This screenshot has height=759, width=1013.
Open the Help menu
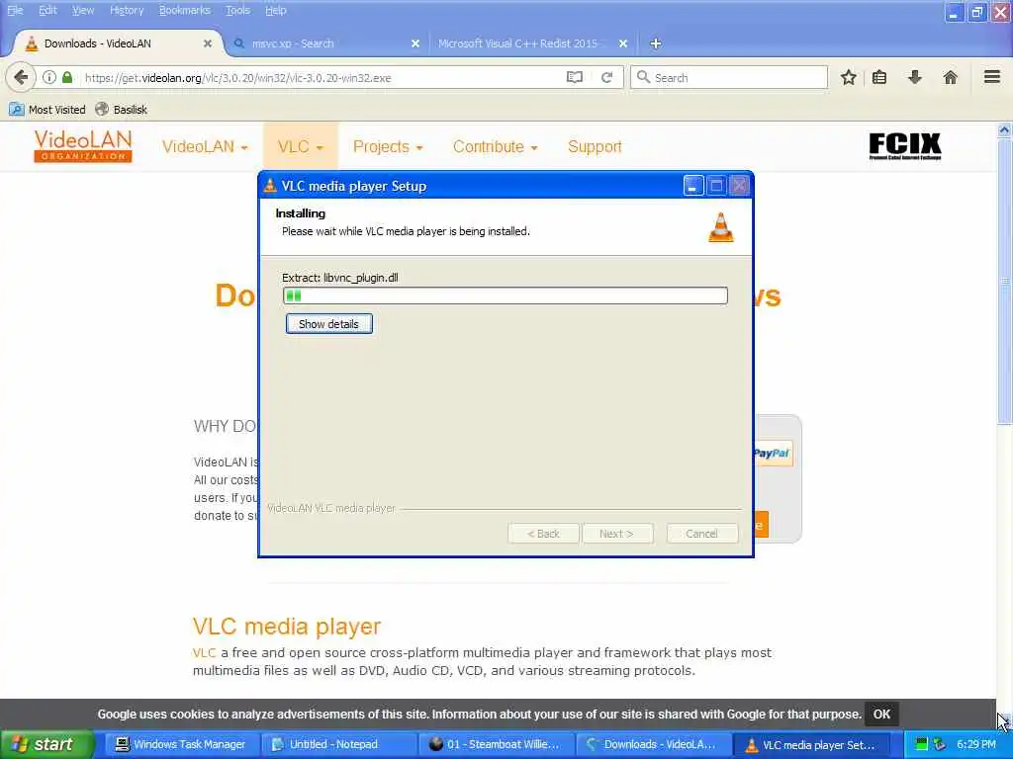click(276, 10)
